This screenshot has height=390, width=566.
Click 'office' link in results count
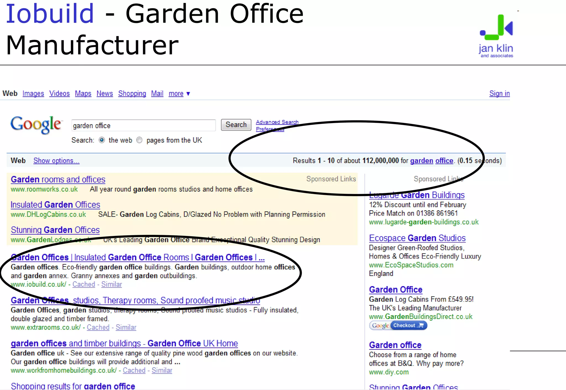click(x=444, y=161)
